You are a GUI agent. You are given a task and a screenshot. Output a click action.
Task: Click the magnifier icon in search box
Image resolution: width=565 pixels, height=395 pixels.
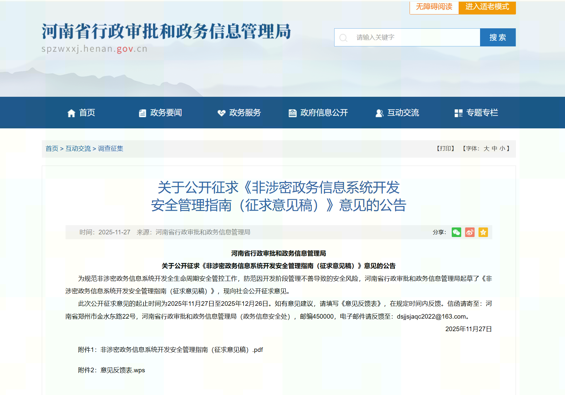tap(343, 38)
